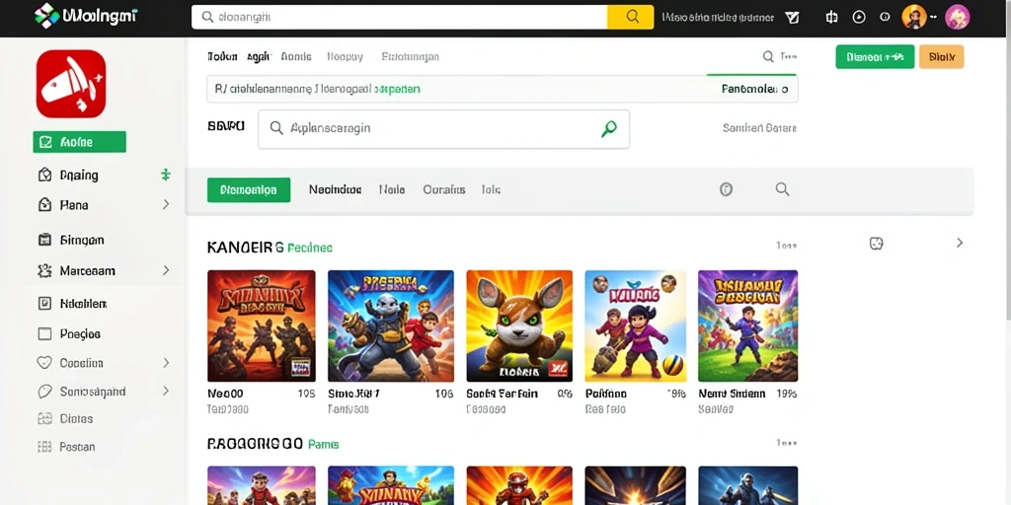Click the face icon right of KANOEIR section
Screen dimensions: 1011x505
[877, 244]
